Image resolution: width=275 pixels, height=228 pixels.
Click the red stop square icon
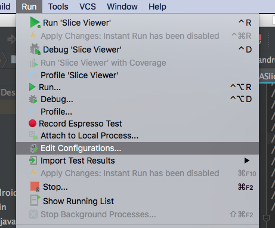(35, 187)
